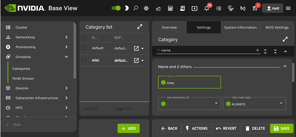Select Node Groups under Grouping
Image resolution: width=296 pixels, height=137 pixels.
click(23, 79)
